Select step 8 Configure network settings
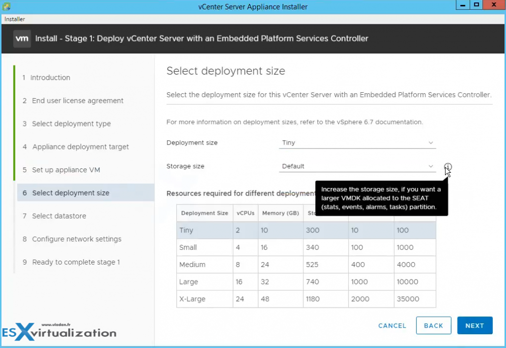The image size is (506, 348). (x=76, y=239)
